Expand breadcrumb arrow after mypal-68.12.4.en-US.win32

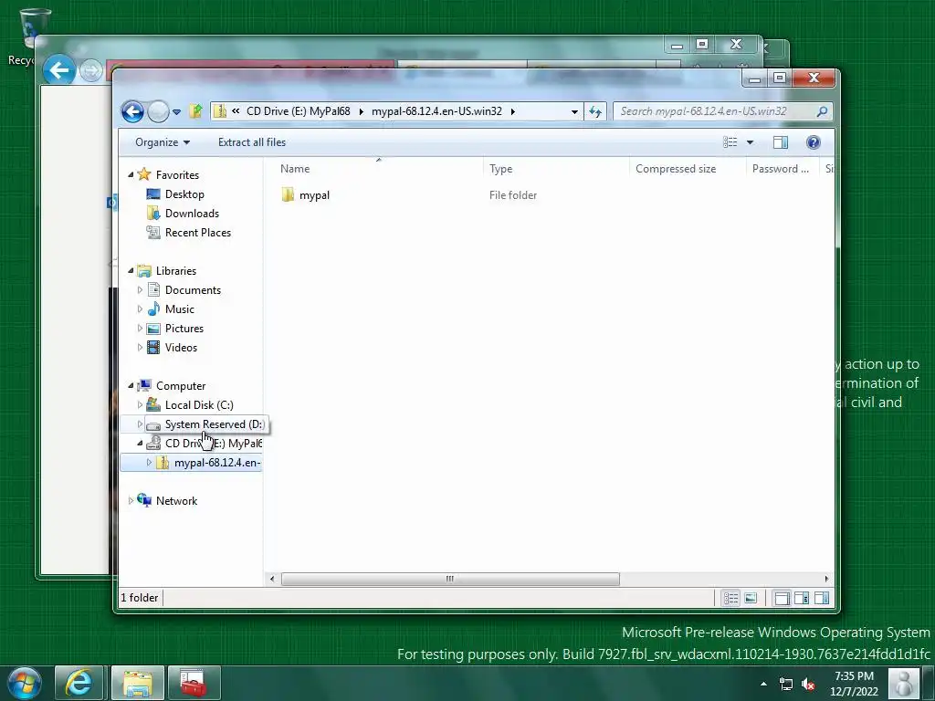(513, 111)
